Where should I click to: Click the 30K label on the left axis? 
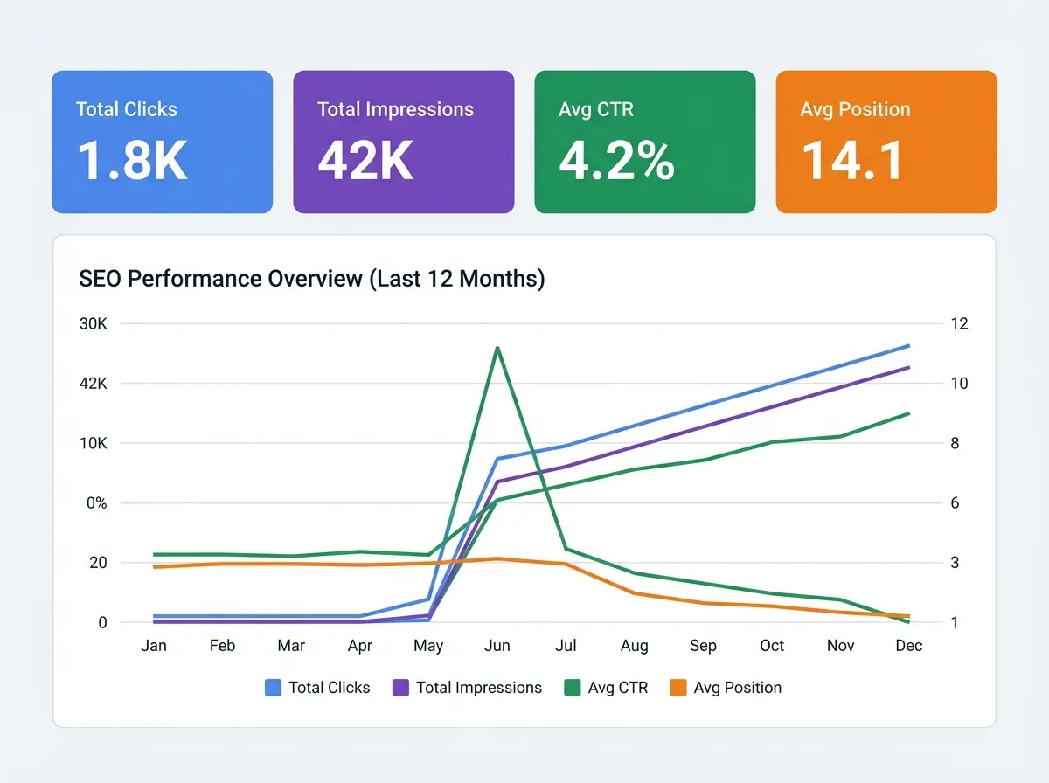point(93,323)
